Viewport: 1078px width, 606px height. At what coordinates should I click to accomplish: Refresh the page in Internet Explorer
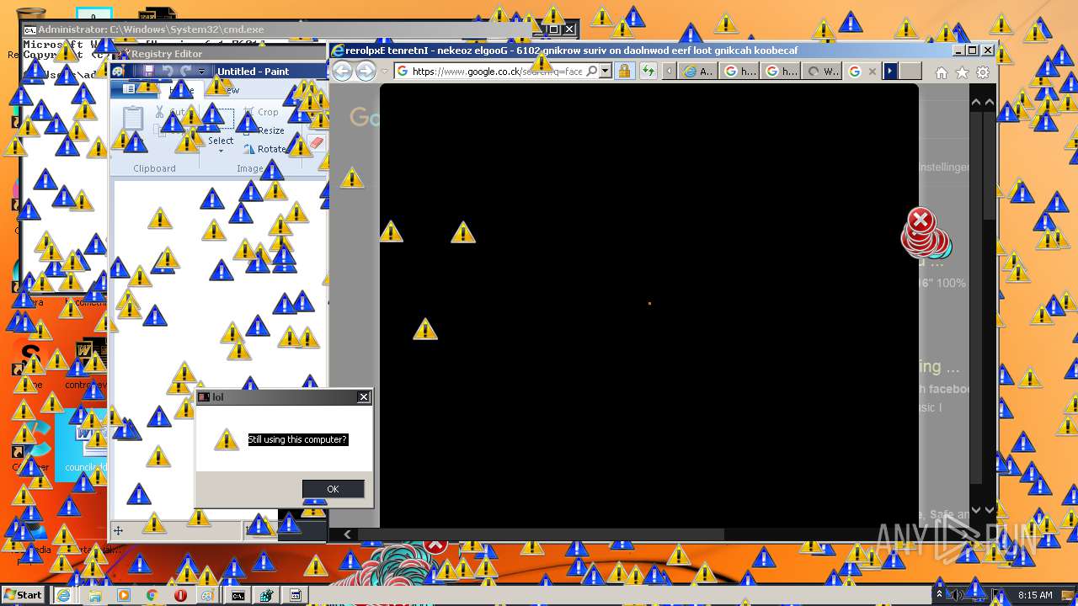[648, 72]
